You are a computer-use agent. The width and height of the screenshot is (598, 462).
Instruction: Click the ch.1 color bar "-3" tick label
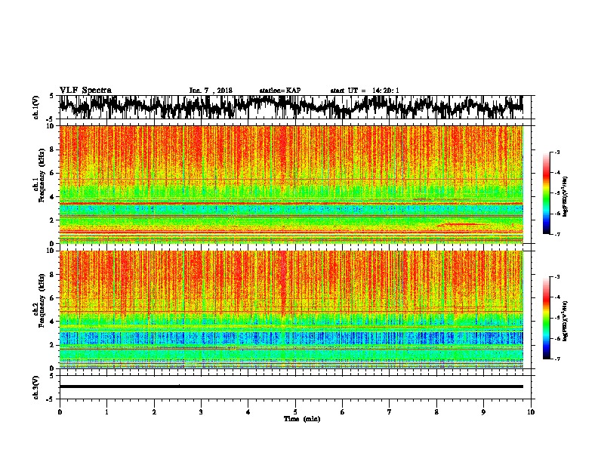click(556, 152)
